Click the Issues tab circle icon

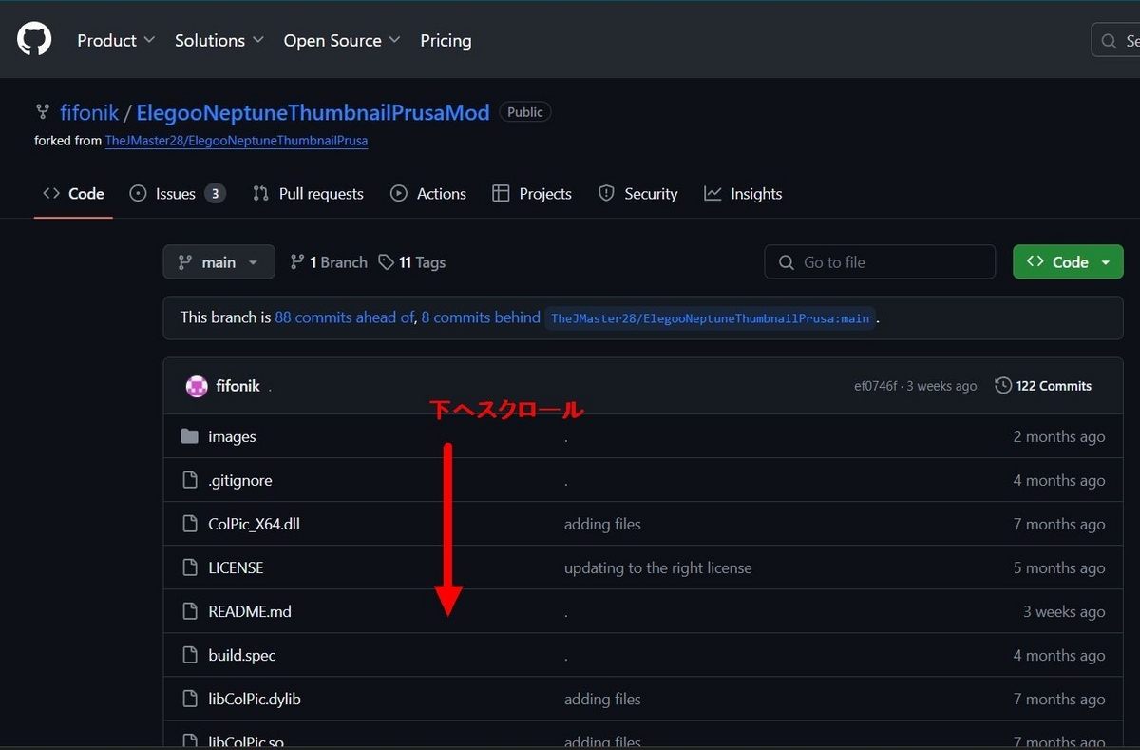(138, 194)
